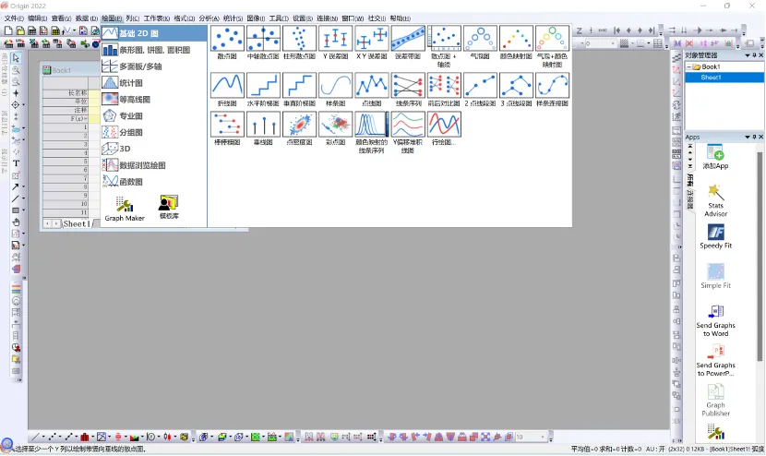Click the 添加App button in Apps
This screenshot has width=766, height=456.
pos(715,156)
